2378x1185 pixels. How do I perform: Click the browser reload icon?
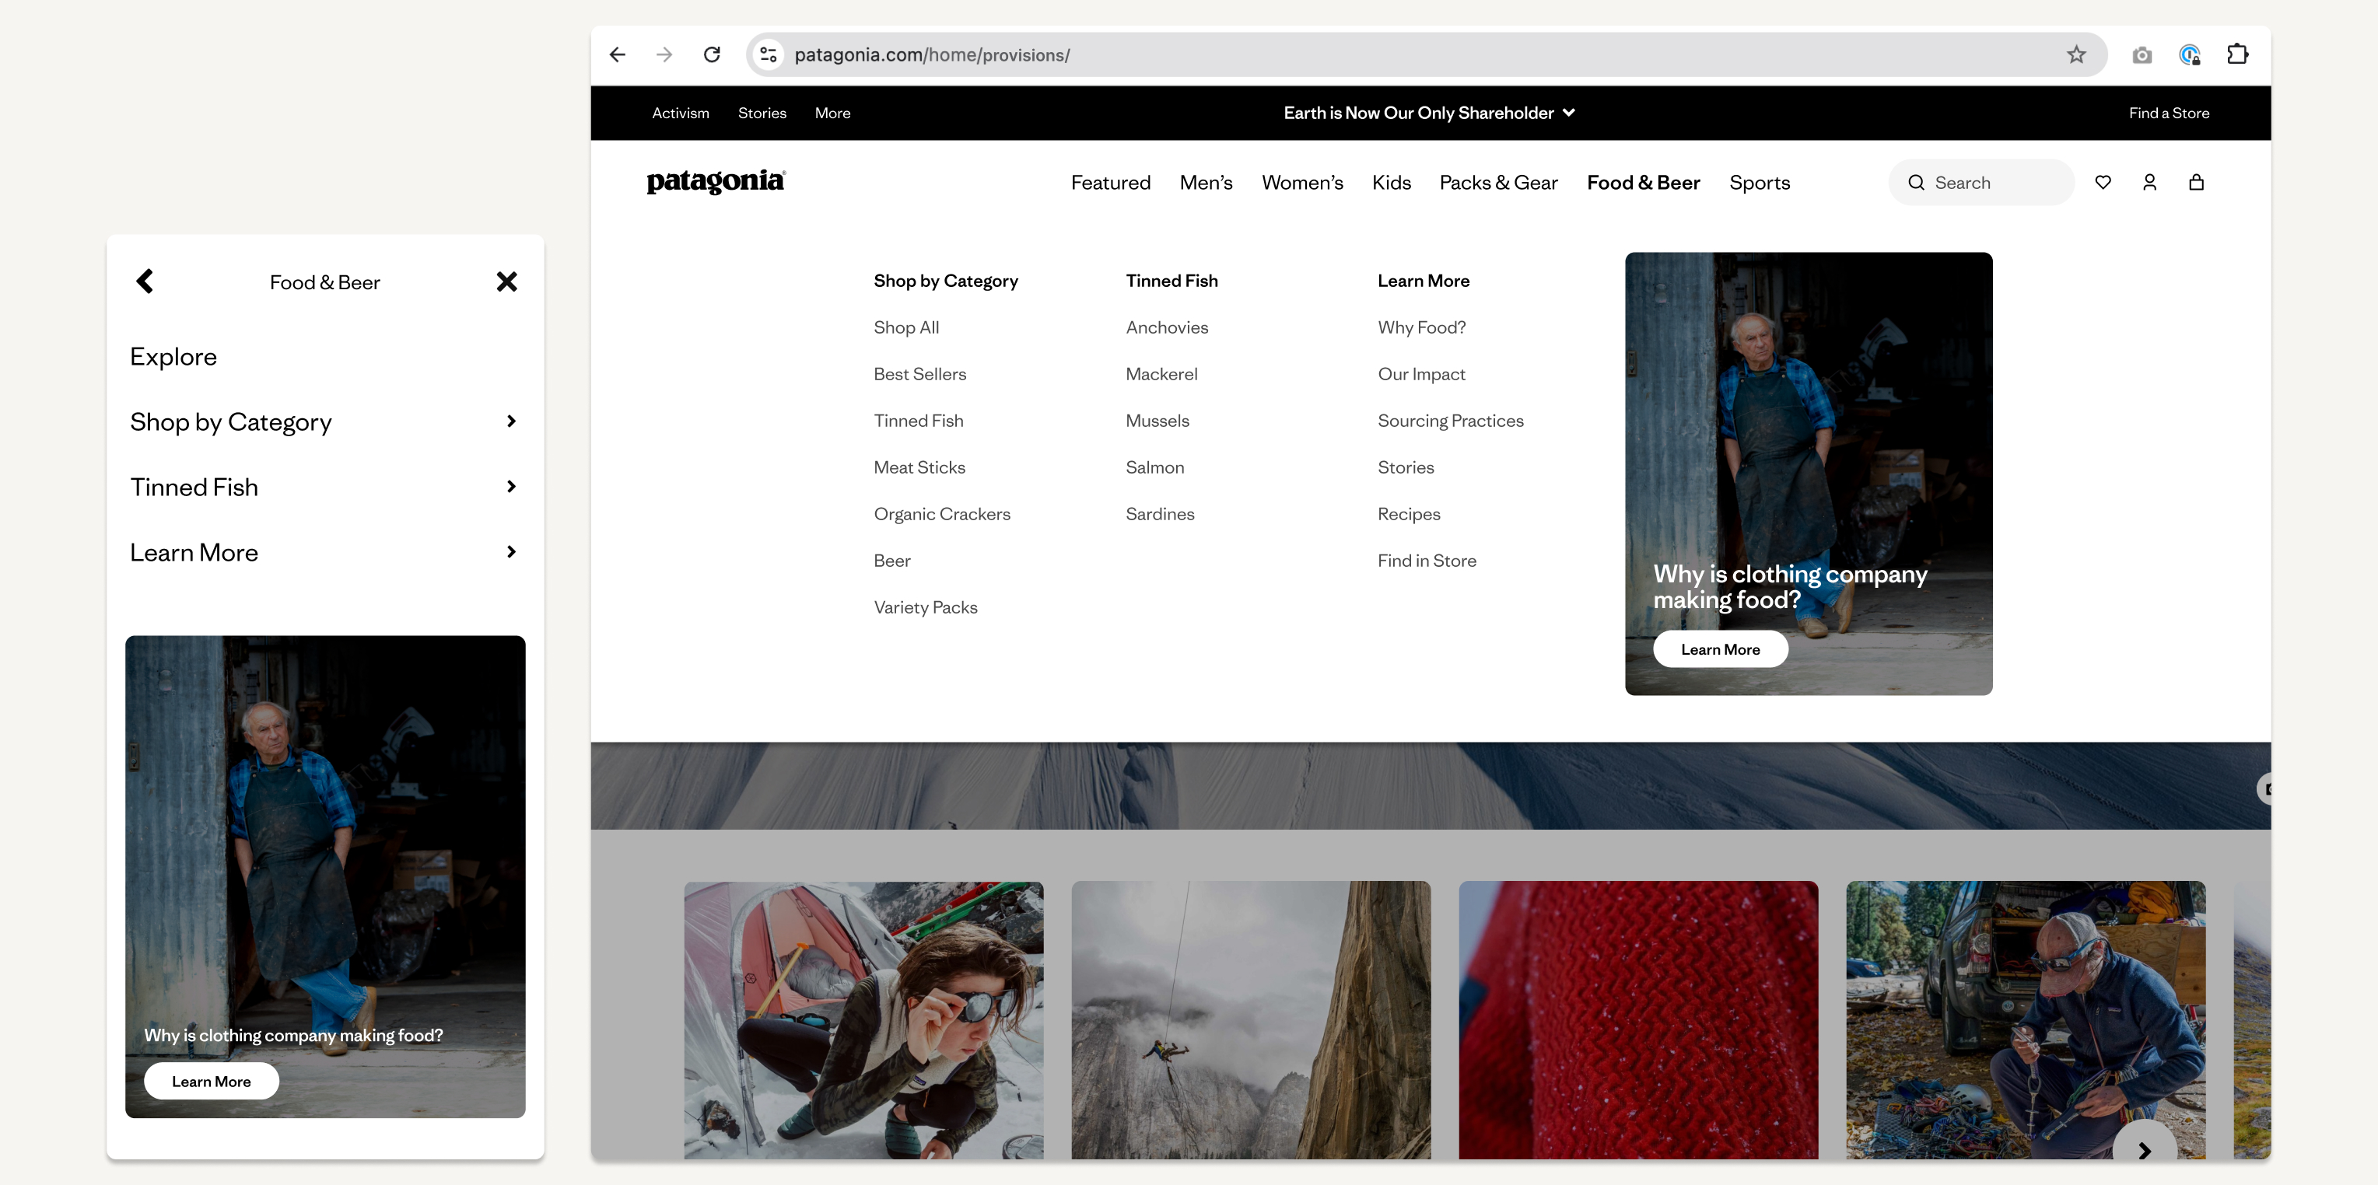pos(712,54)
